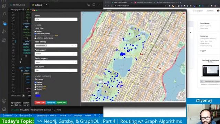
Task: Open errors and warnings count in status bar
Action: [x=26, y=116]
